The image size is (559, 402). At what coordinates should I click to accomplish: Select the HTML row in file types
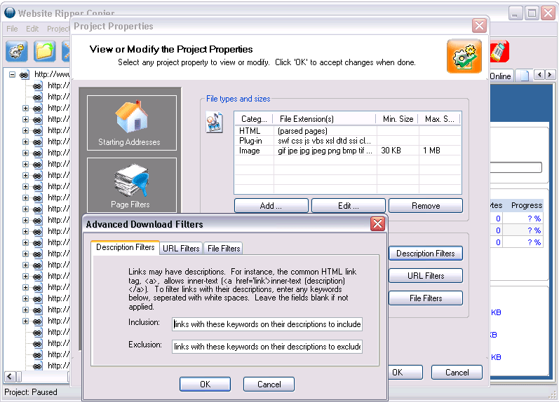coord(348,131)
